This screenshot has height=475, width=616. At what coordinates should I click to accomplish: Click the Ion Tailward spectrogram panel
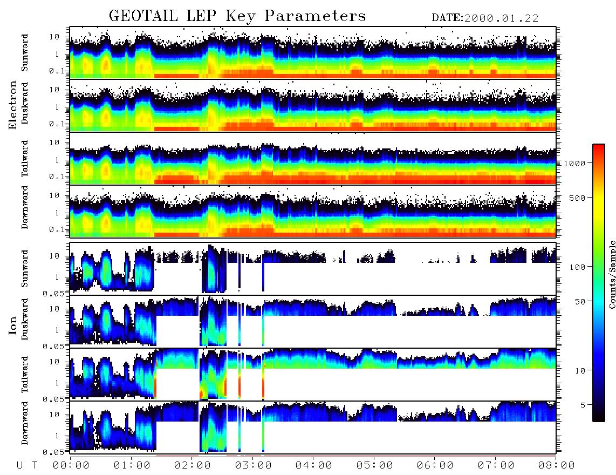[313, 375]
